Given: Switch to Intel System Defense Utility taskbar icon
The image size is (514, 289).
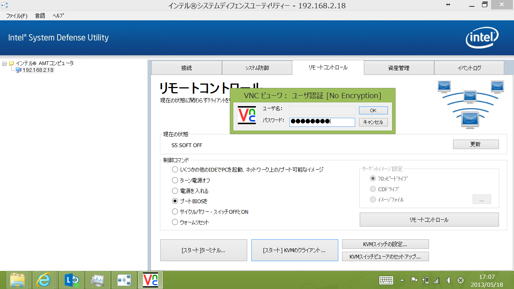Looking at the screenshot, I should coord(124,280).
